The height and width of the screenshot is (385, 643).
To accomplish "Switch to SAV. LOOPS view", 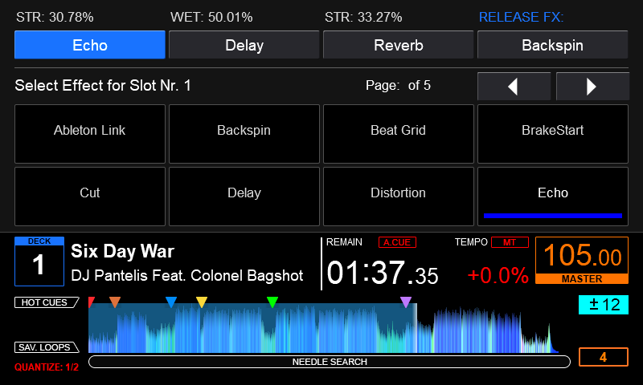I will coord(47,347).
